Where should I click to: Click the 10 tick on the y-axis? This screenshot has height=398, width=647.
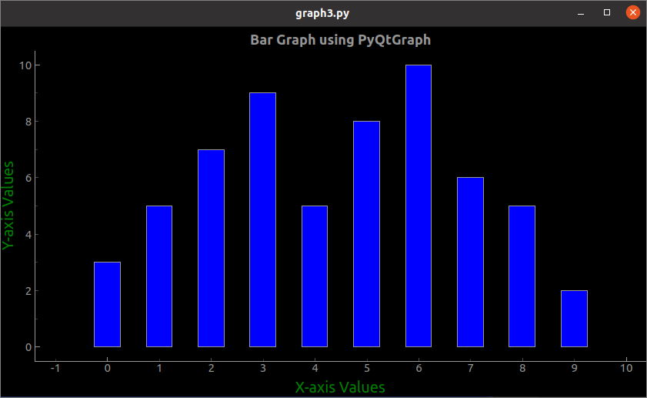tap(25, 65)
